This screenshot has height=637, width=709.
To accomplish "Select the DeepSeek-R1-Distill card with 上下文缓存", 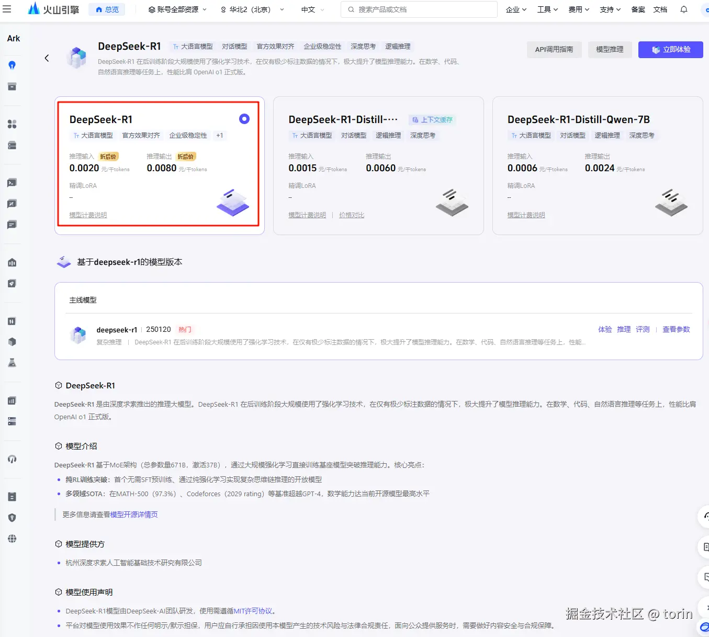I will 378,165.
